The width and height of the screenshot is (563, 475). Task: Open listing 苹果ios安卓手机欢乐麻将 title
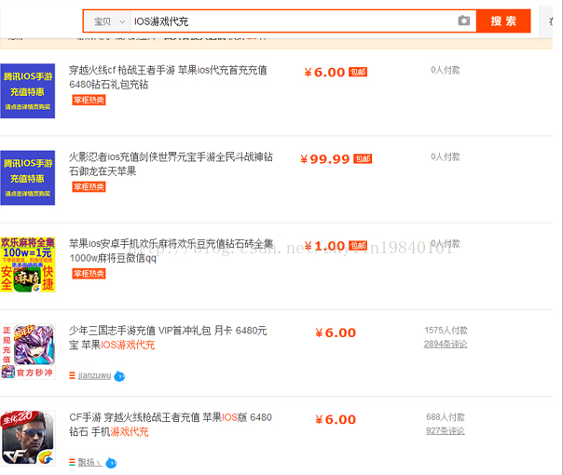point(172,251)
